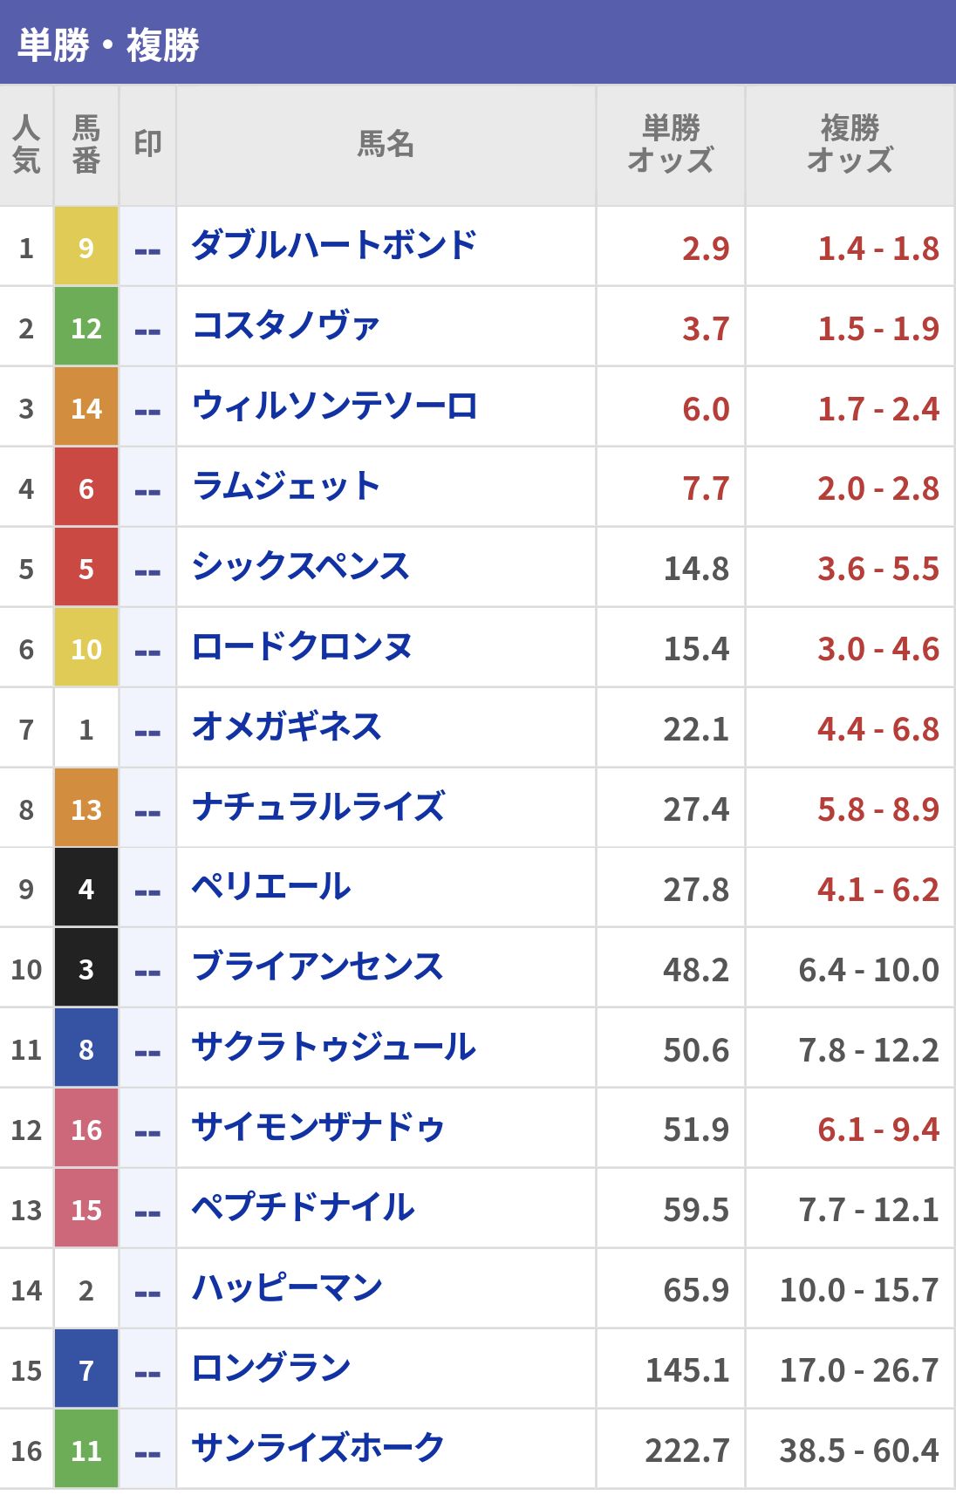Click ロードクロンヌ horse name

click(x=301, y=648)
